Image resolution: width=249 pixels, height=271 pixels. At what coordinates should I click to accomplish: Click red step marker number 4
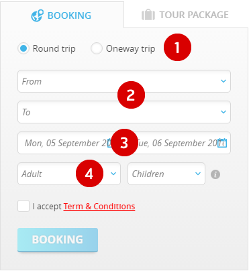point(89,174)
